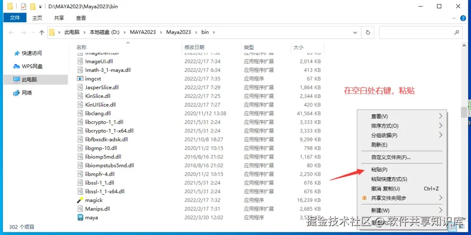Switch to the 主页 ribbon tab

(x=37, y=18)
